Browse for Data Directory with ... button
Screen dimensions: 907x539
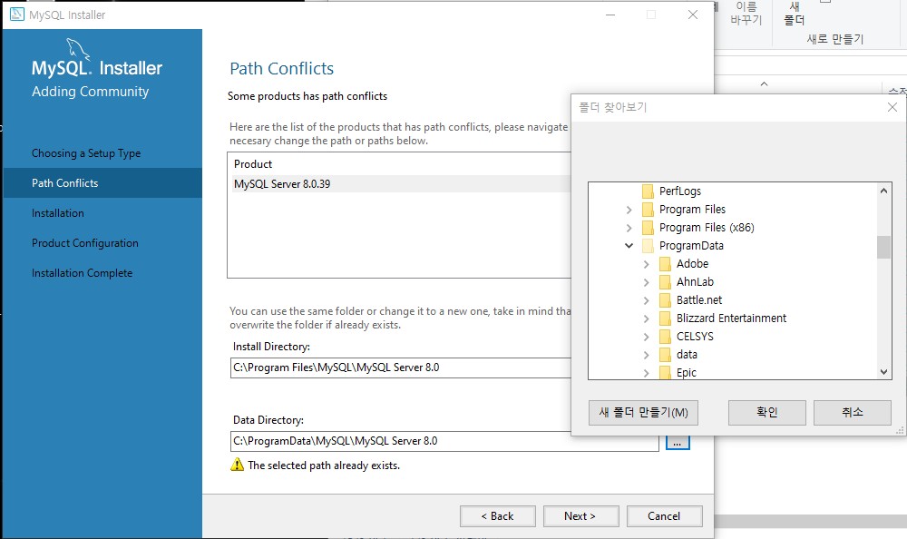pos(678,444)
